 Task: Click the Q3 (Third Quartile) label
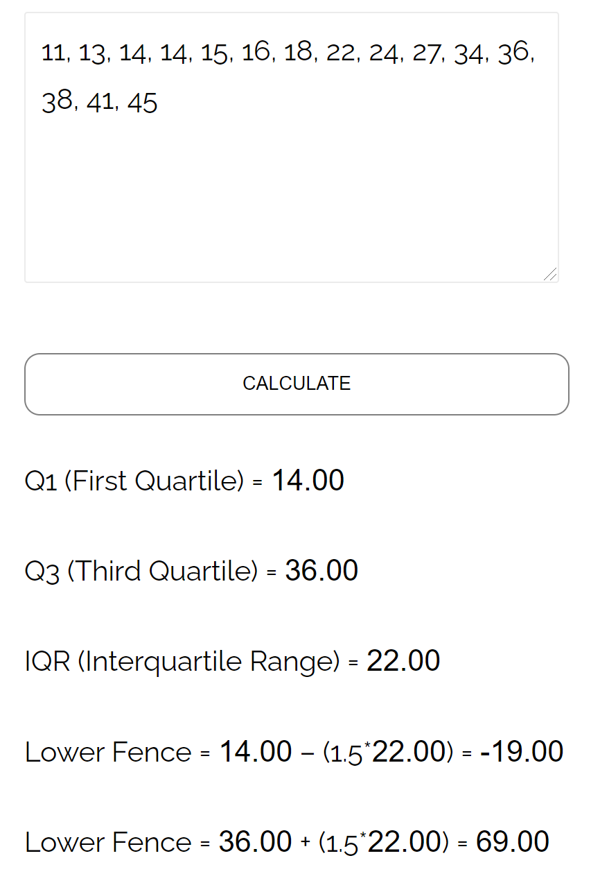(141, 571)
